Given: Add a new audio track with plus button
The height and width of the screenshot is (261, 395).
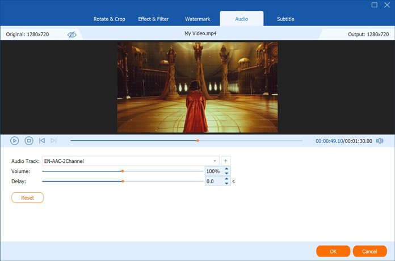Looking at the screenshot, I should (225, 161).
